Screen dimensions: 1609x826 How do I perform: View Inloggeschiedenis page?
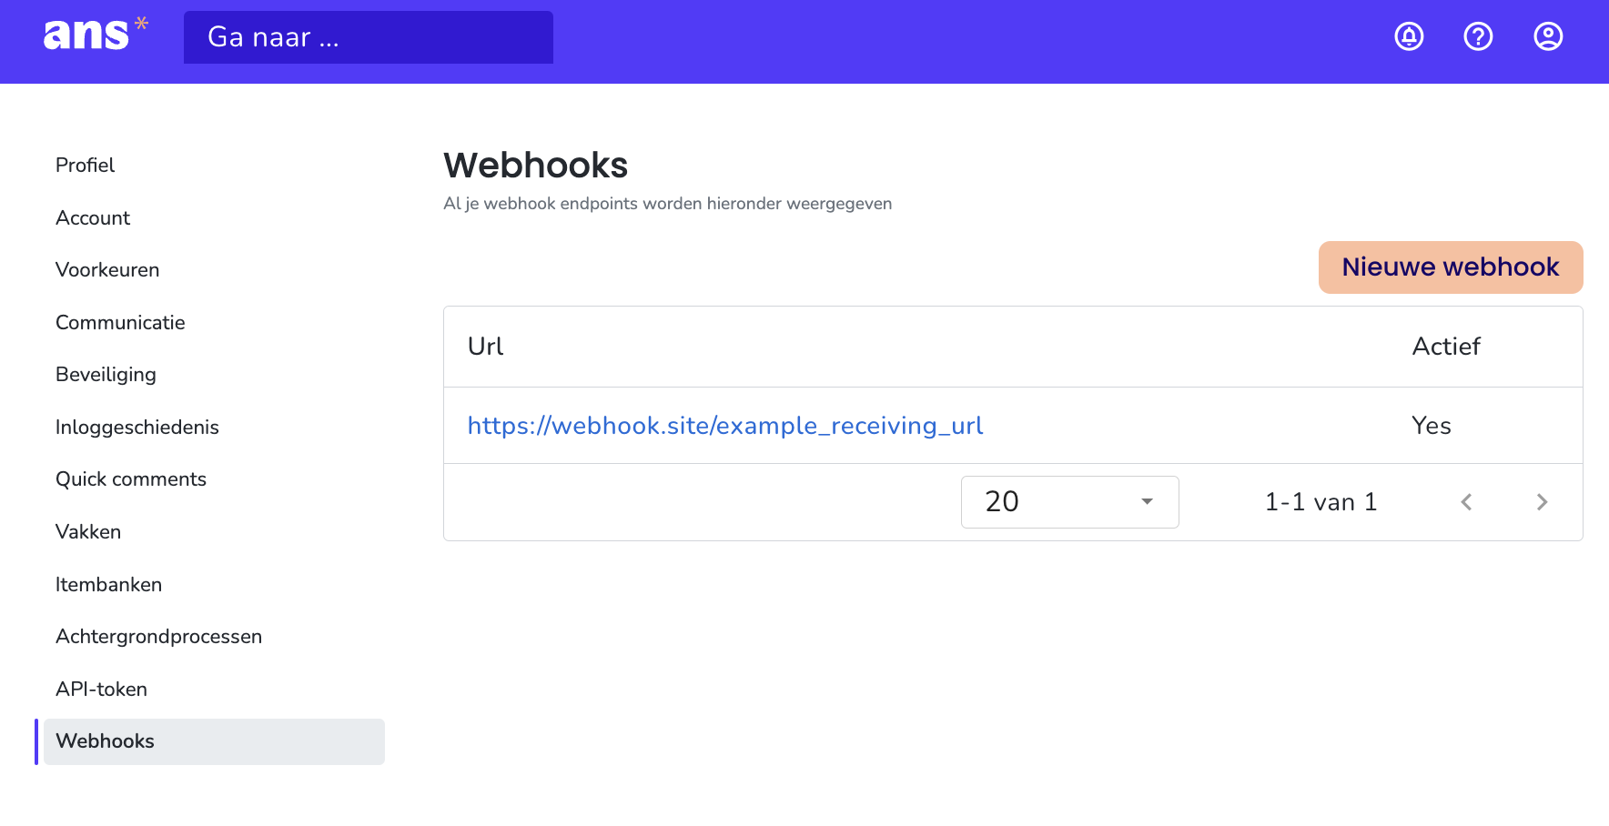pyautogui.click(x=137, y=428)
